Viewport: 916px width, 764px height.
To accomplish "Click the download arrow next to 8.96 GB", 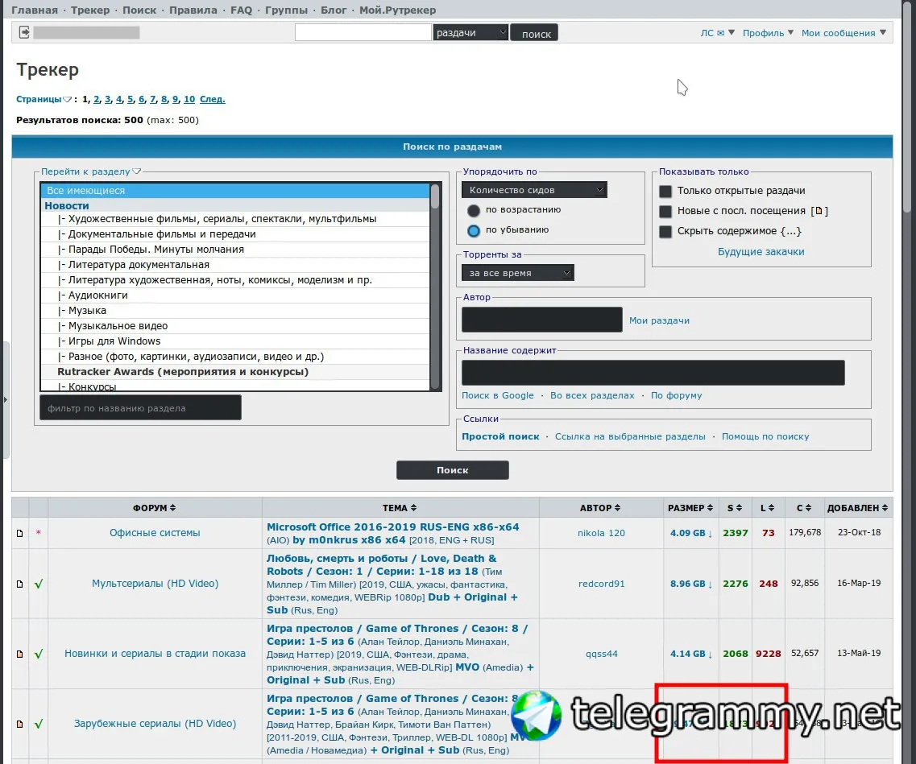I will point(711,584).
